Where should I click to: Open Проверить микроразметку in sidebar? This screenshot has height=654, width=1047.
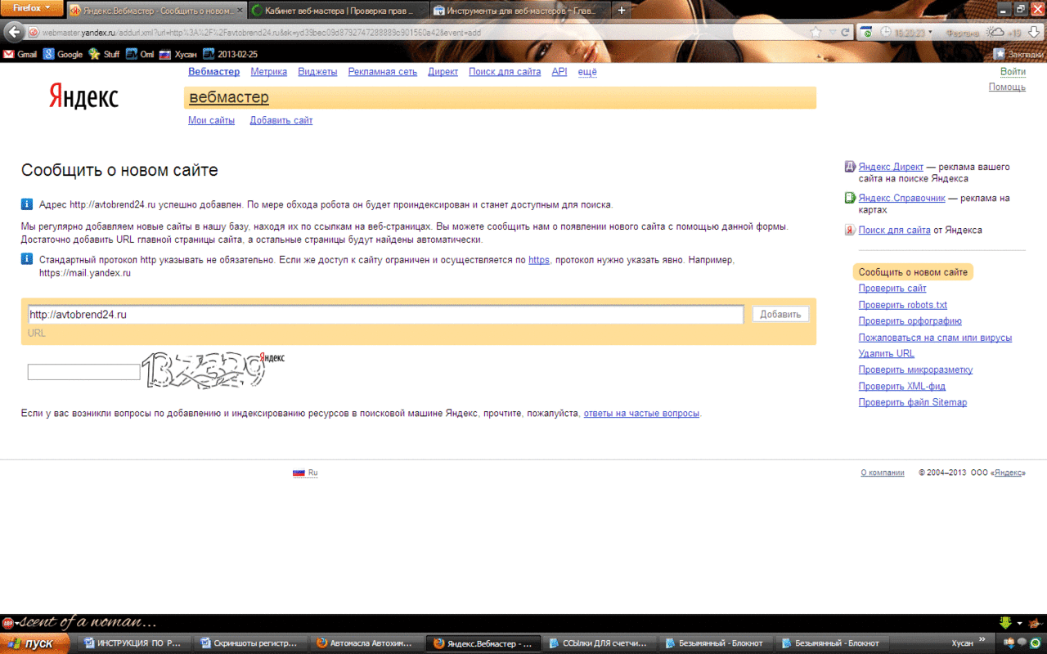tap(915, 370)
